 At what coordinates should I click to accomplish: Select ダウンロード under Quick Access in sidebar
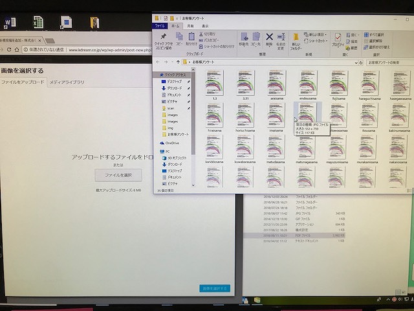[x=174, y=88]
